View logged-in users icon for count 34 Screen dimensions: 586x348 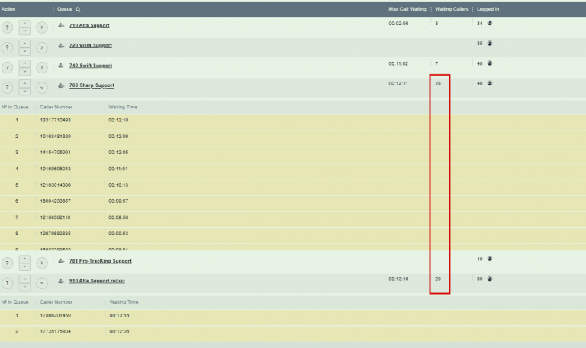(490, 23)
